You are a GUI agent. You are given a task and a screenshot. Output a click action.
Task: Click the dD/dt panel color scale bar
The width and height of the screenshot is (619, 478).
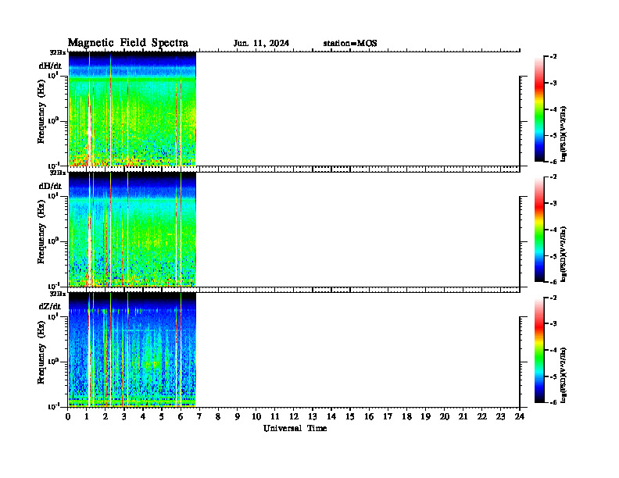pos(539,230)
